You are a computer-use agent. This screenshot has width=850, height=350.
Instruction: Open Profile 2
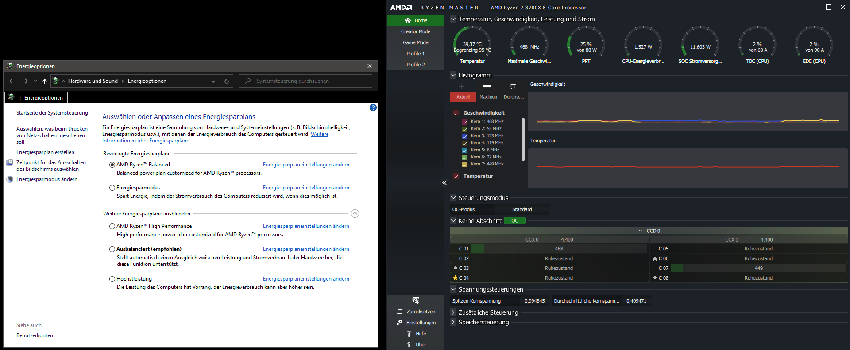[415, 65]
